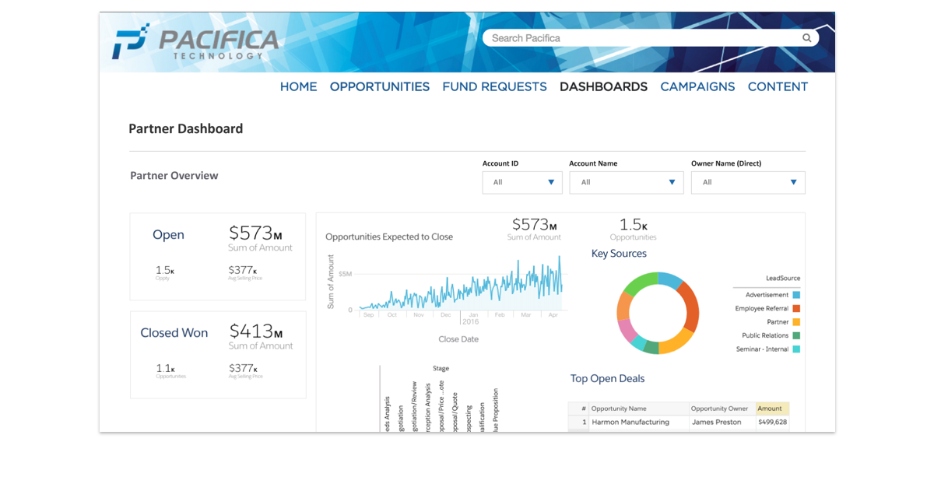
Task: Sort by the Amount column header
Action: tap(771, 409)
